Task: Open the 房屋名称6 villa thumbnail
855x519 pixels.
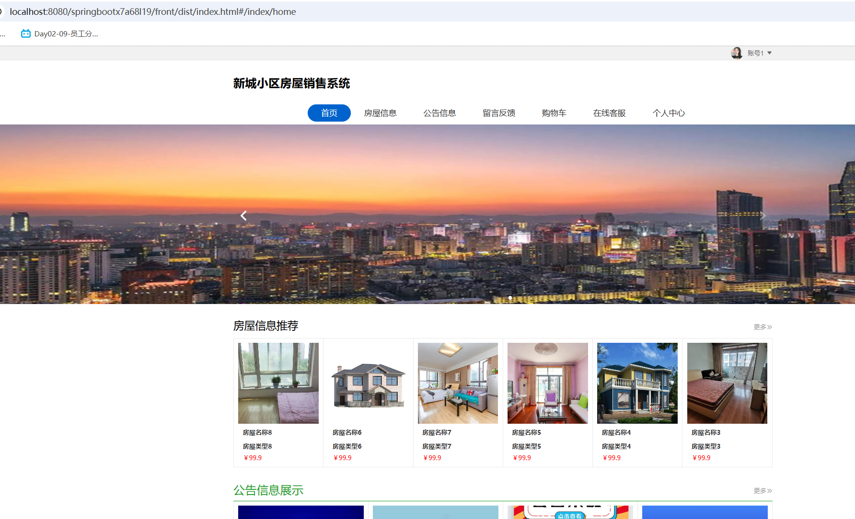Action: tap(368, 383)
